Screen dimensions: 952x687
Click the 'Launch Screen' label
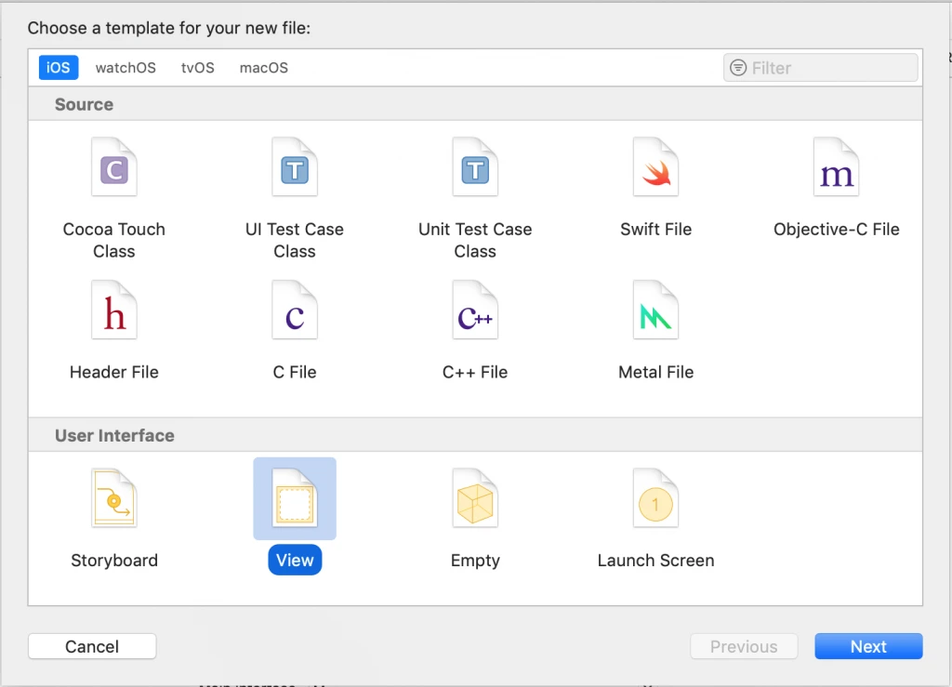pyautogui.click(x=655, y=561)
